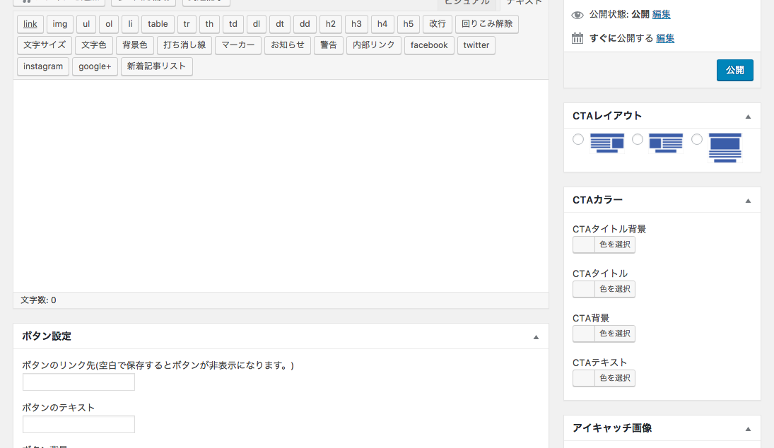Click the 内部リンク internal link button

(374, 45)
